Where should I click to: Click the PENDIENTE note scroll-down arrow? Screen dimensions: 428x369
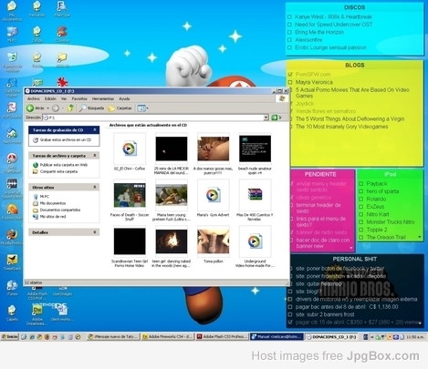click(350, 248)
